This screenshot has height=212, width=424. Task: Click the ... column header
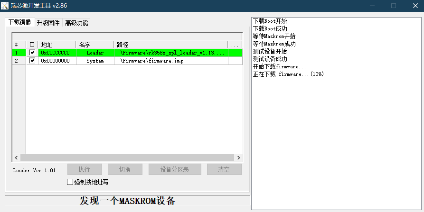pos(235,45)
